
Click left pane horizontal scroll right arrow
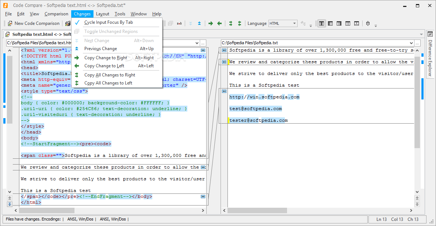pyautogui.click(x=203, y=210)
